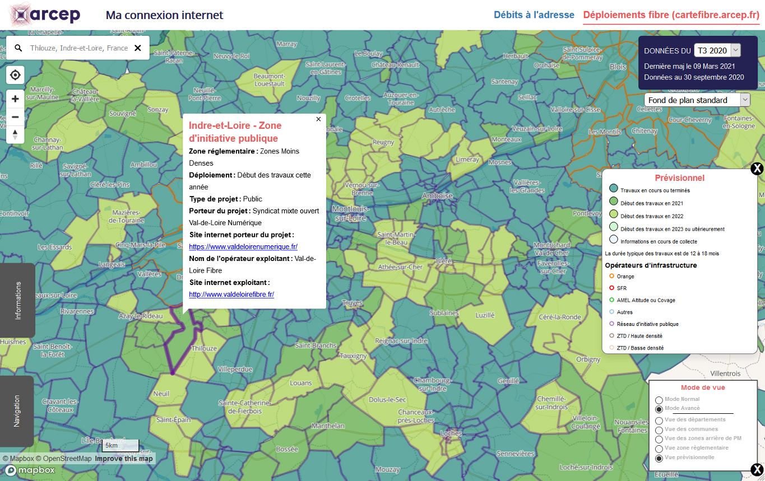Switch to the Débits à l'adresse tab

tap(534, 15)
